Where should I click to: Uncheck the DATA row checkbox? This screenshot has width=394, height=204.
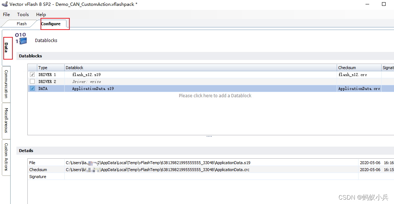pos(32,88)
